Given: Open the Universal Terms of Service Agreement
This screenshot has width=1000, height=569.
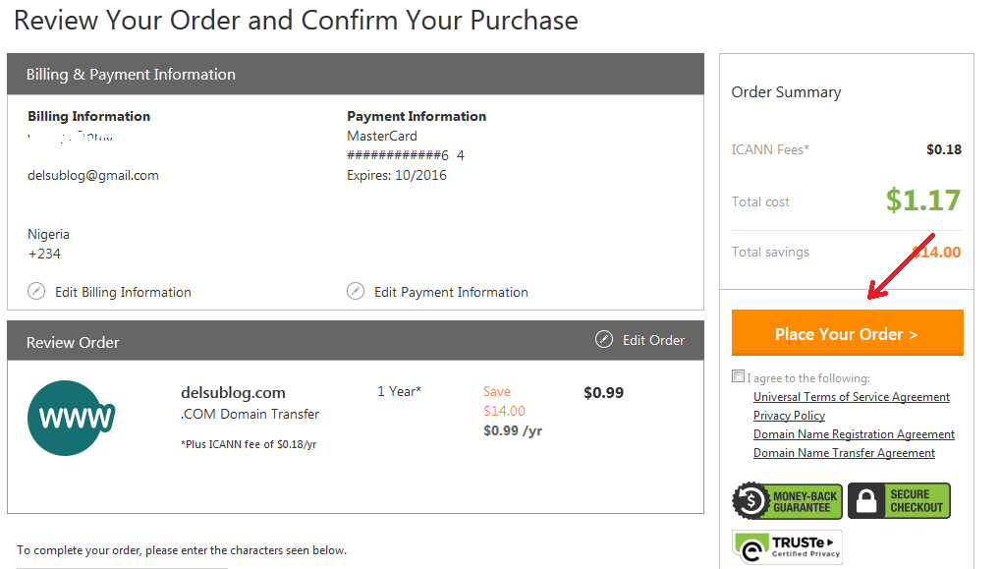Looking at the screenshot, I should click(852, 397).
